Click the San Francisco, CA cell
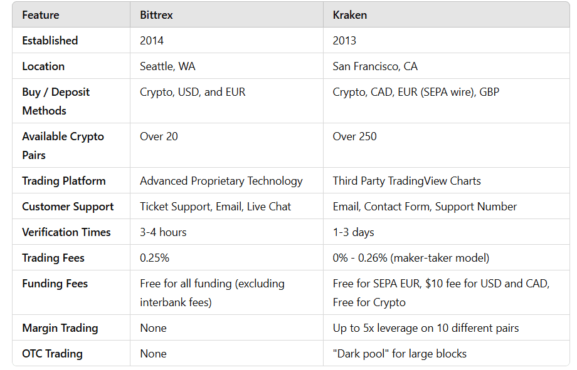 click(375, 66)
